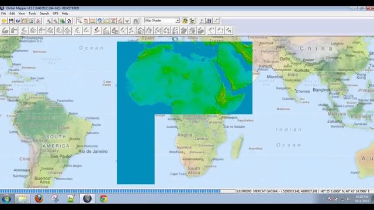
Task: Click the map scale value in status bar
Action: click(x=244, y=191)
